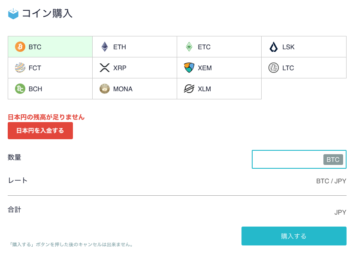Click the green Ethereum Classic icon
The width and height of the screenshot is (356, 257).
[x=189, y=47]
